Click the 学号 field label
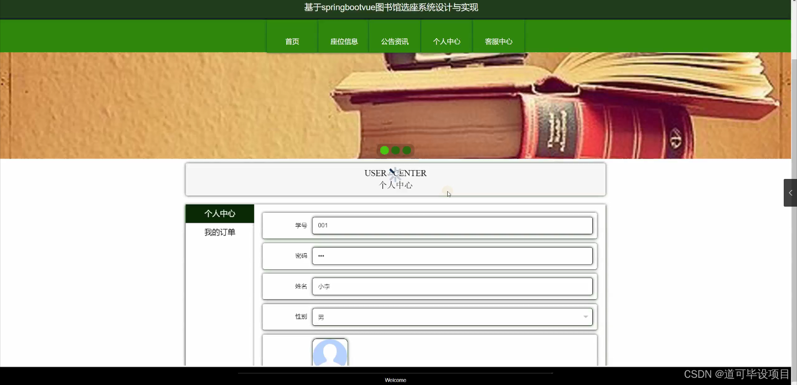 [x=301, y=225]
